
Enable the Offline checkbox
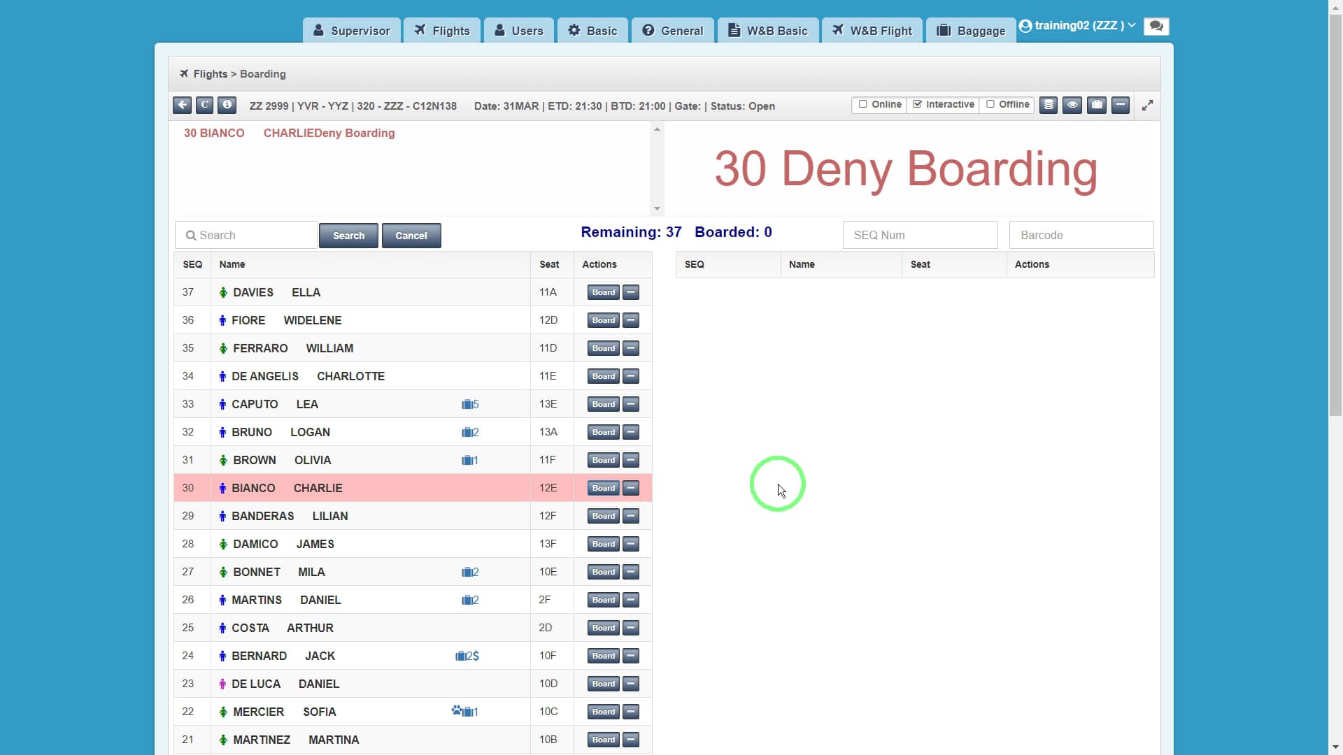click(991, 104)
